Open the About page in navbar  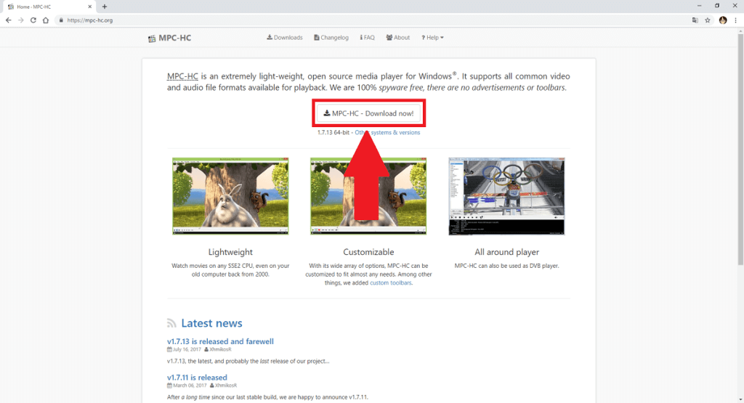[x=398, y=38]
